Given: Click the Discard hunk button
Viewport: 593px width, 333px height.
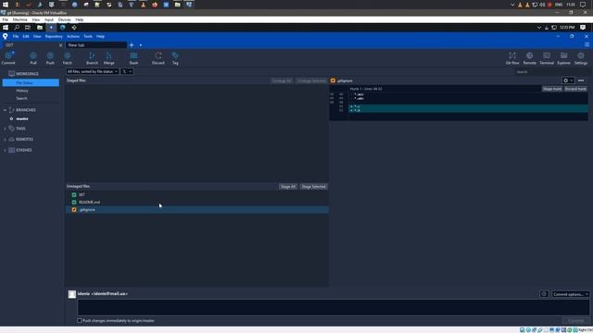Looking at the screenshot, I should (575, 89).
